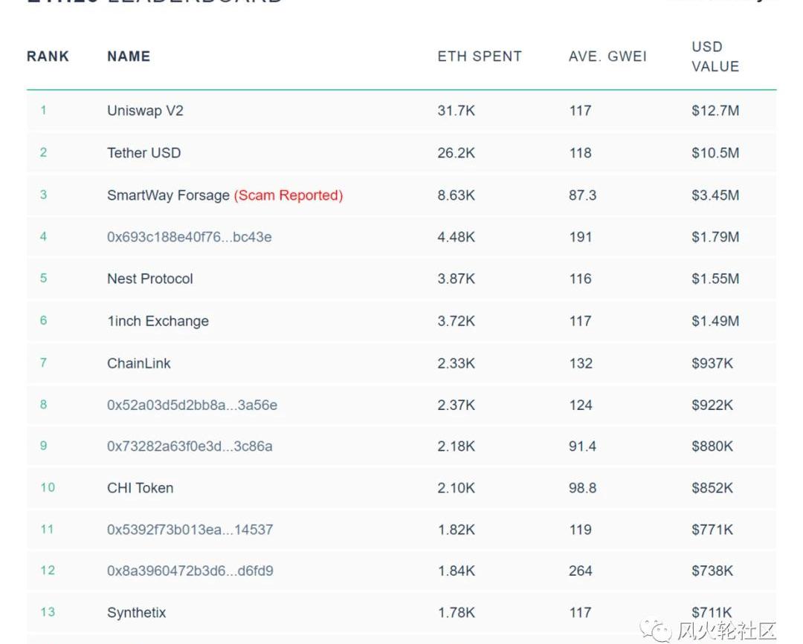Viewport: 803px width, 644px height.
Task: Open address 0x73282a63f0e3d...3c86a
Action: pos(190,446)
